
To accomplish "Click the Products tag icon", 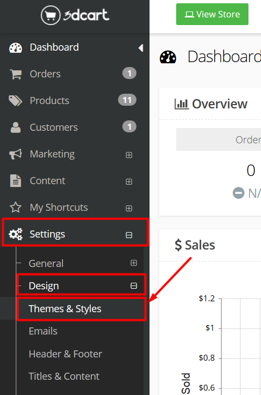I will coord(15,100).
